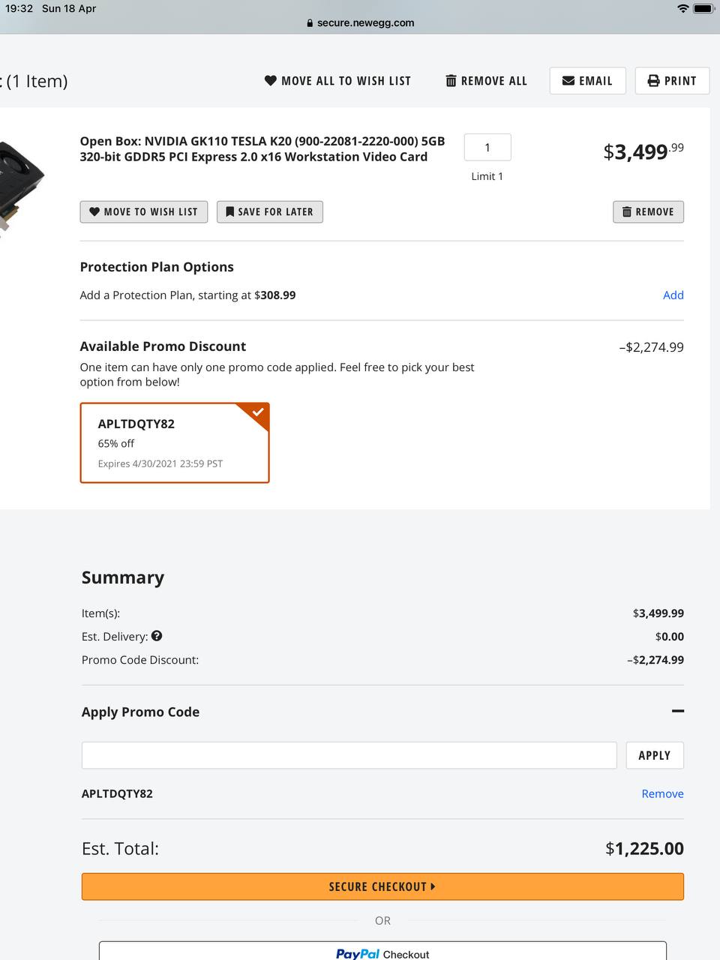Collapse the Apply Promo Code section

[678, 710]
